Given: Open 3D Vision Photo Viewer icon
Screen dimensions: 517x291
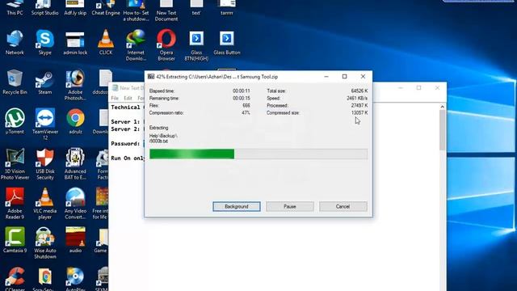Looking at the screenshot, I should [x=15, y=164].
